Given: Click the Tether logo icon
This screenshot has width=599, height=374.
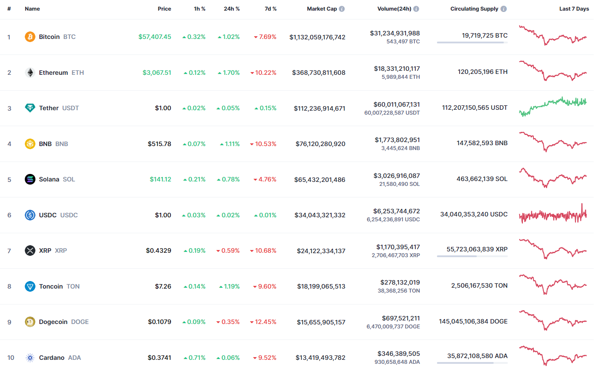Looking at the screenshot, I should coord(30,108).
